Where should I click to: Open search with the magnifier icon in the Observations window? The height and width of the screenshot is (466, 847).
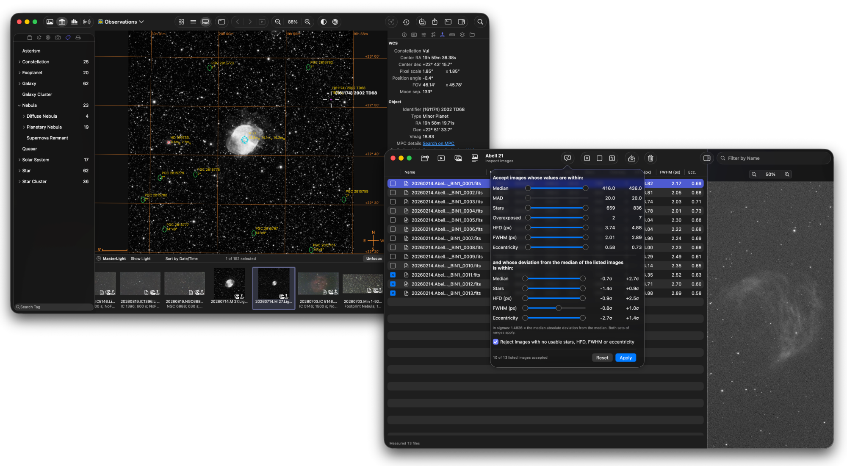[x=480, y=22]
